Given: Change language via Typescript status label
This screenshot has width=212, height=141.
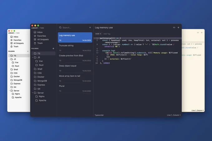Looking at the screenshot, I should click(99, 115).
